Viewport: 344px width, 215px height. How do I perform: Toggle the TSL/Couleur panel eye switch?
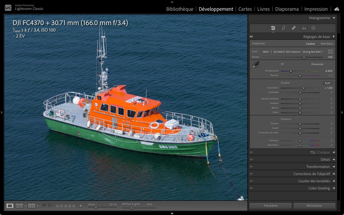tap(251, 153)
